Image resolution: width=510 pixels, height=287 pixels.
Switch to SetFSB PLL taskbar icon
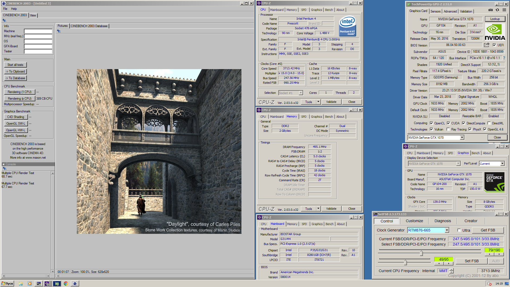39,284
